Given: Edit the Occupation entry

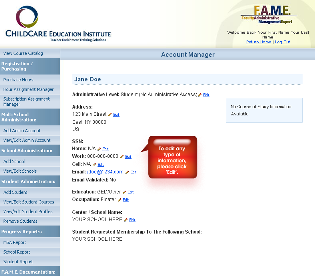Looking at the screenshot, I should pos(126,200).
